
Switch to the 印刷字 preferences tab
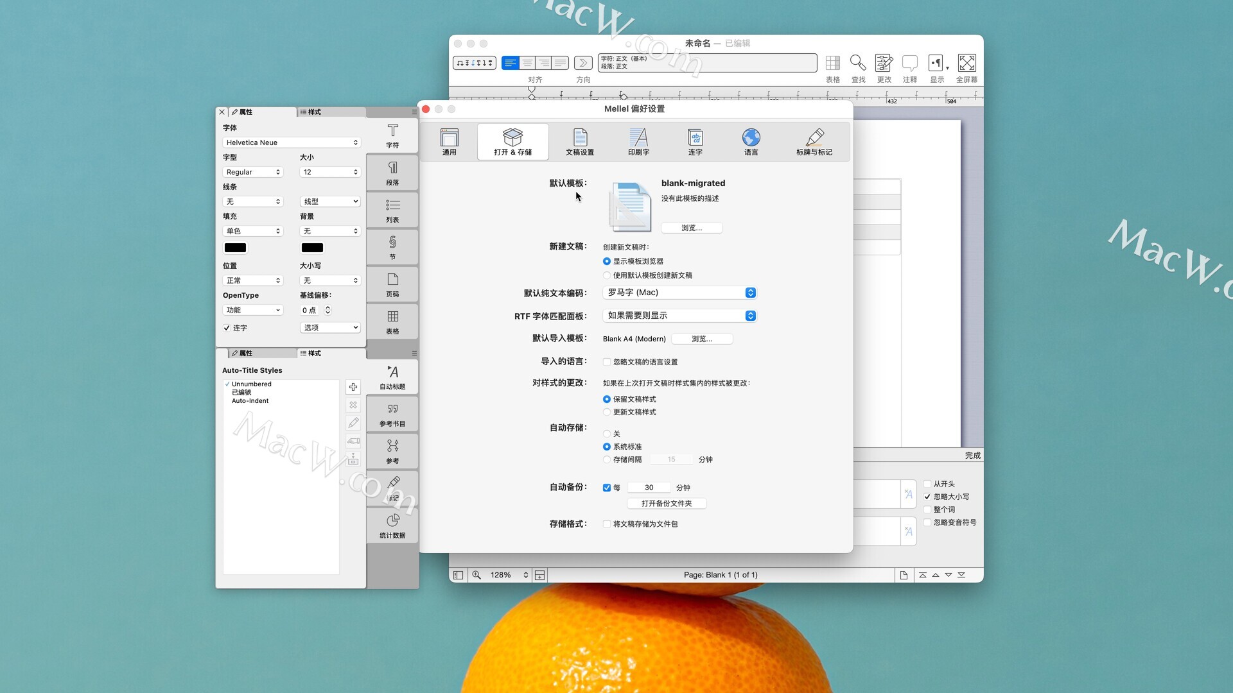point(638,142)
